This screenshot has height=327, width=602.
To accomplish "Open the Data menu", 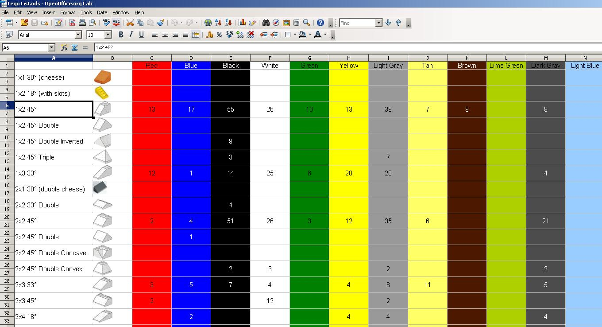I will click(102, 12).
